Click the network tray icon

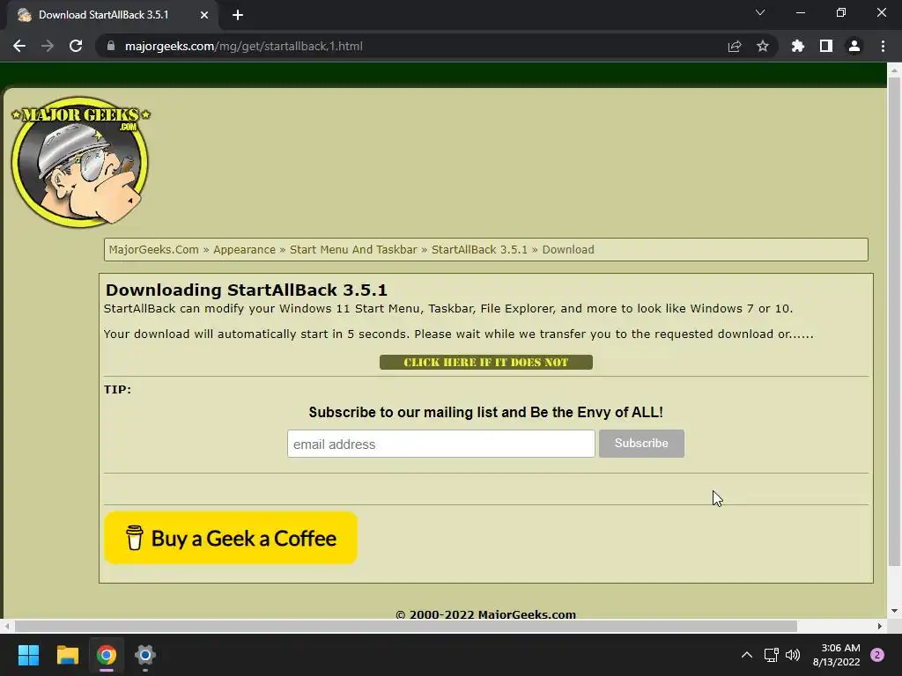tap(771, 655)
